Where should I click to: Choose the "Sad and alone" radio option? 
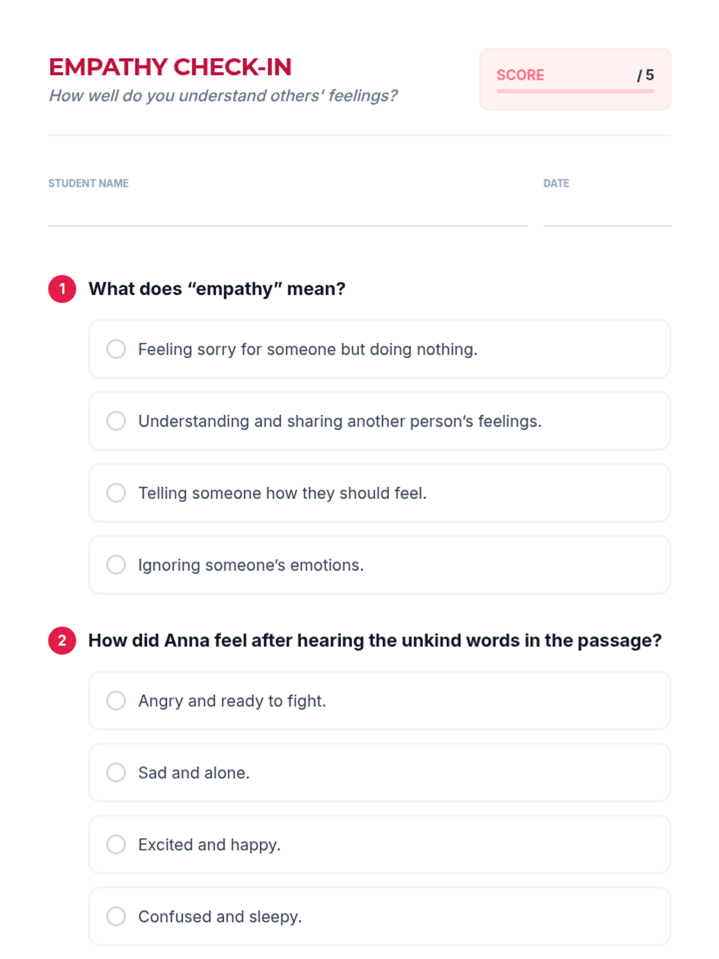pos(116,773)
